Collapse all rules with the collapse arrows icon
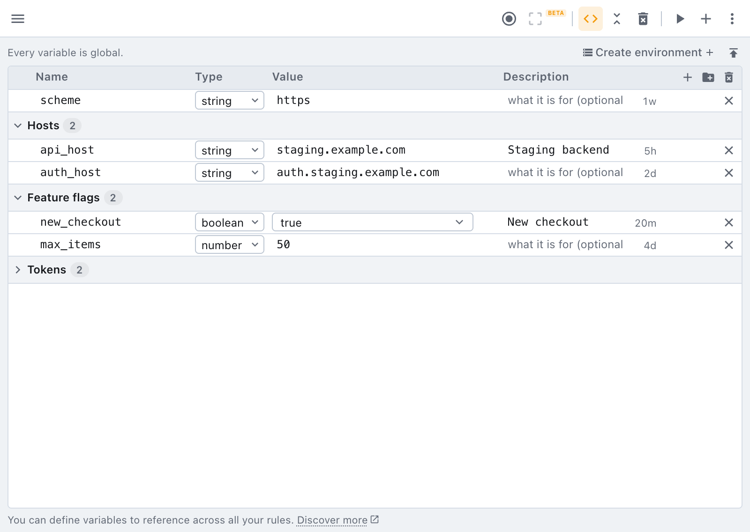Screen dimensions: 750x532 point(617,19)
